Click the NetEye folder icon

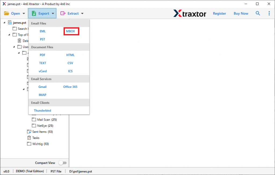34,125
